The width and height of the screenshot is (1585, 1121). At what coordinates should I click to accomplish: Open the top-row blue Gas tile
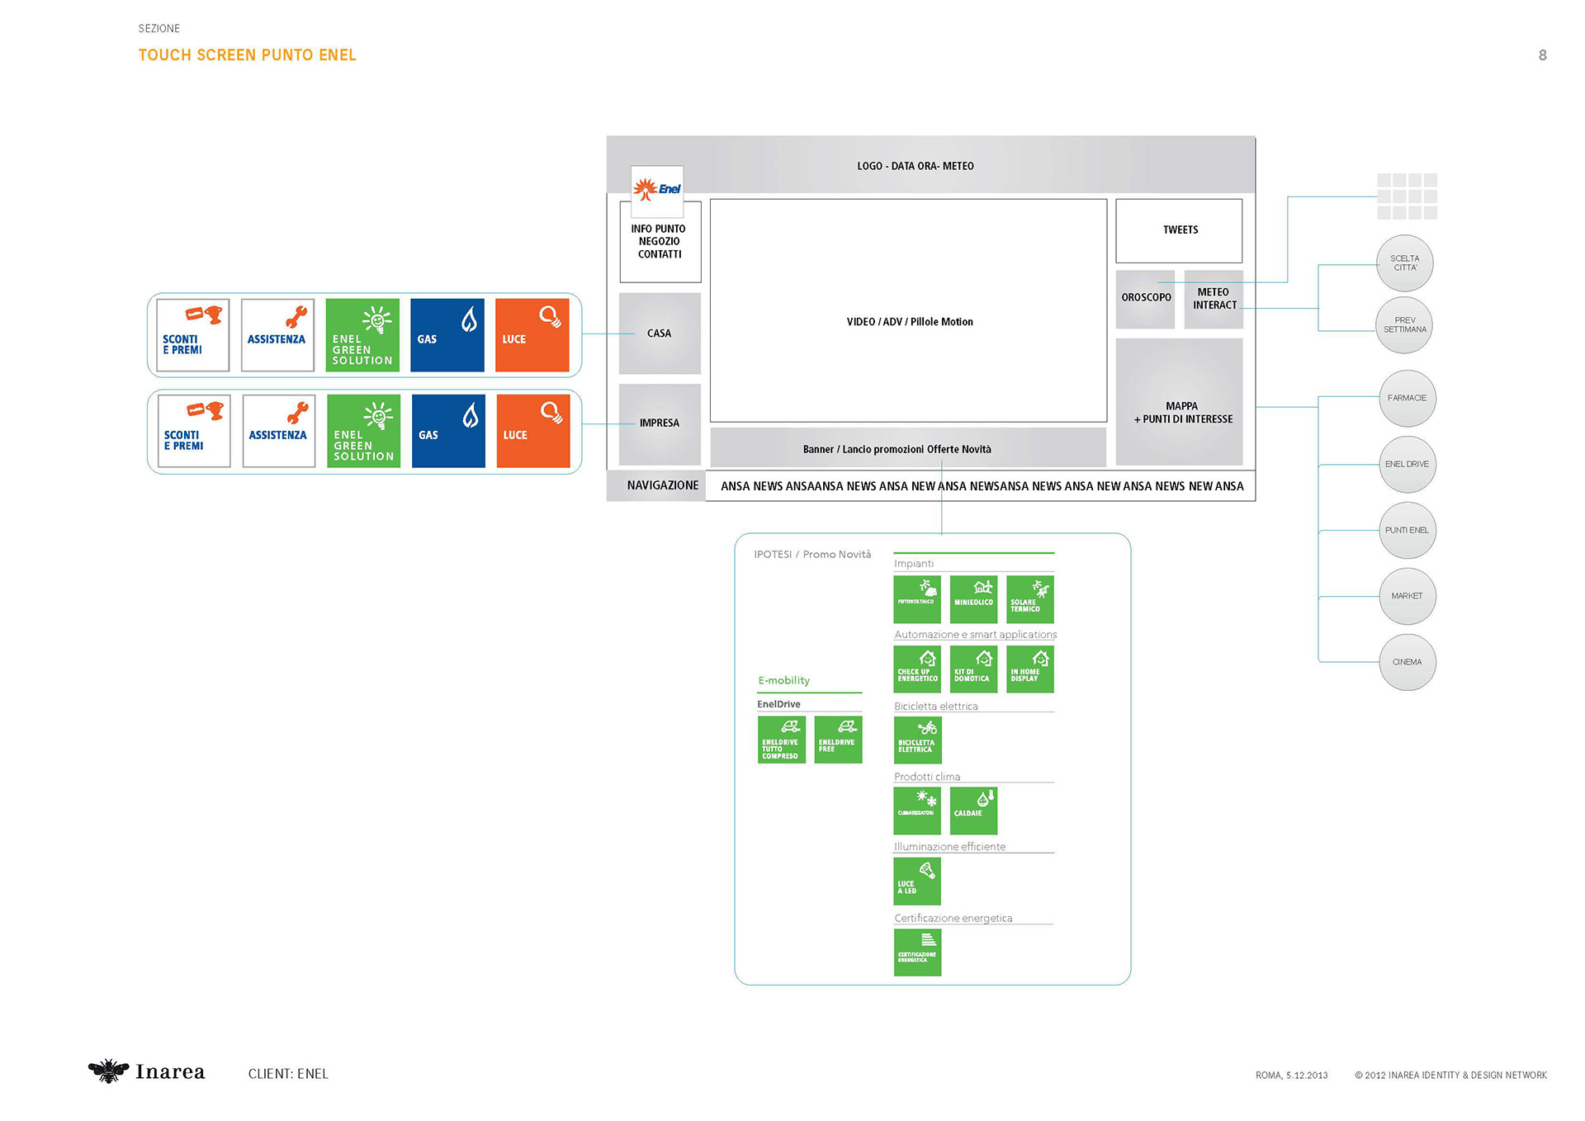coord(447,335)
